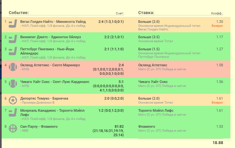
Task: Select event Монреаль Канадиенс - Торонто Мэйпл Лифс
Action: click(52, 113)
